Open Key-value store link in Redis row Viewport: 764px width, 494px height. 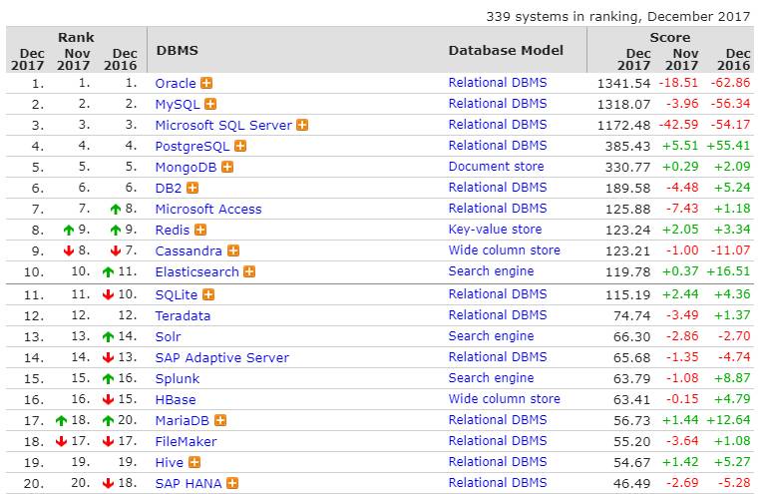click(495, 230)
